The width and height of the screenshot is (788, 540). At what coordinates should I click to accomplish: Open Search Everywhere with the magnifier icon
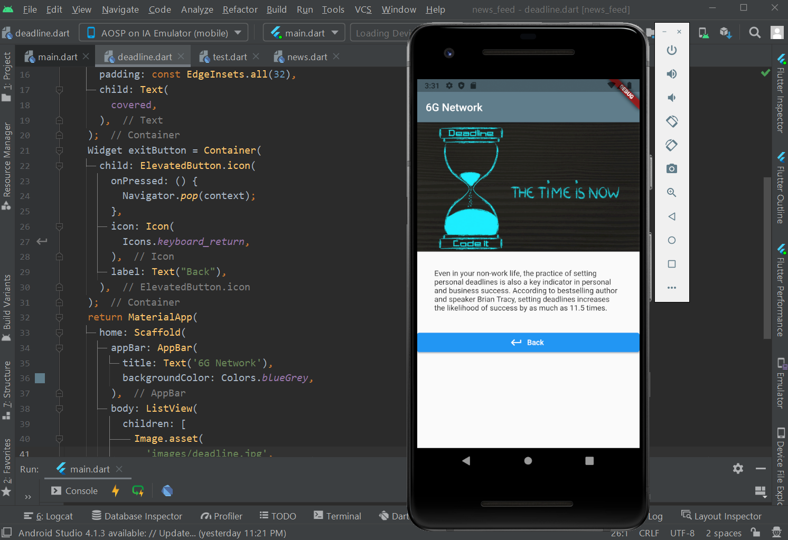[x=755, y=32]
